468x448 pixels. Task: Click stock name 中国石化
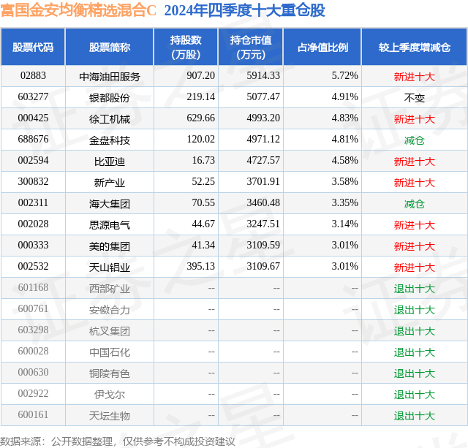[110, 352]
